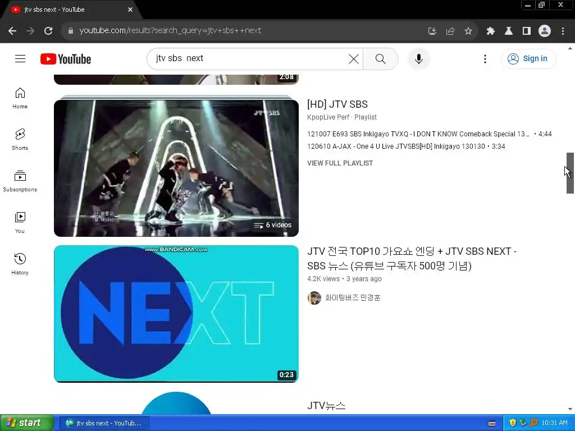Click 화이팅버즈 channel avatar
This screenshot has width=575, height=431.
pyautogui.click(x=314, y=298)
